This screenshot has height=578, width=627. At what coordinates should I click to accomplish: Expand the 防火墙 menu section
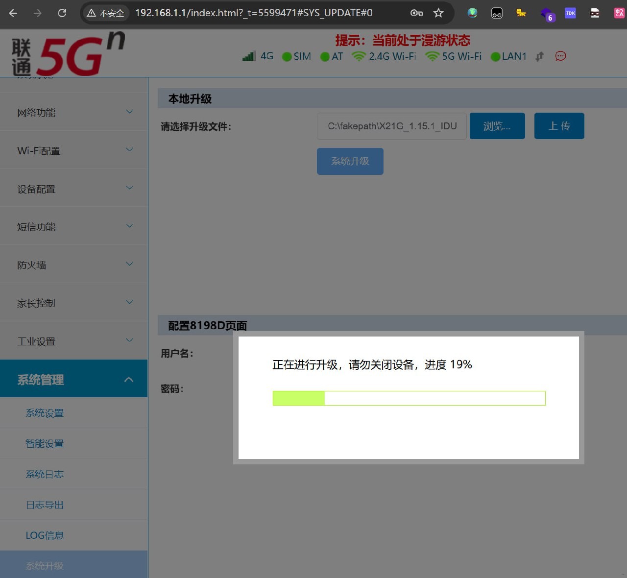[73, 265]
